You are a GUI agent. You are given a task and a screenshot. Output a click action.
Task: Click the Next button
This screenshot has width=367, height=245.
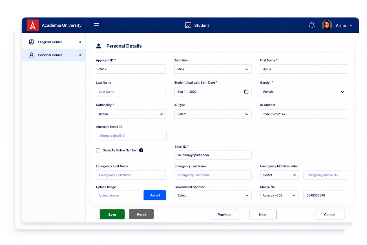click(263, 215)
